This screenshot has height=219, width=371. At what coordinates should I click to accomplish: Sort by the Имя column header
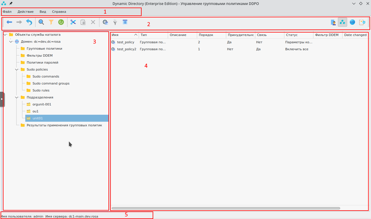click(x=122, y=35)
